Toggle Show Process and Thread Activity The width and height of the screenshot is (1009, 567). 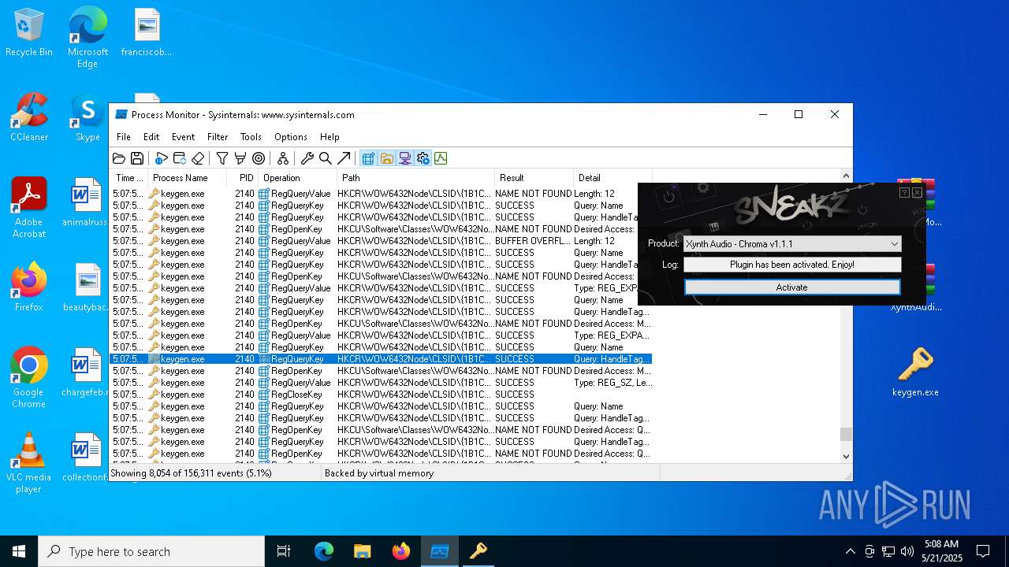click(x=423, y=158)
